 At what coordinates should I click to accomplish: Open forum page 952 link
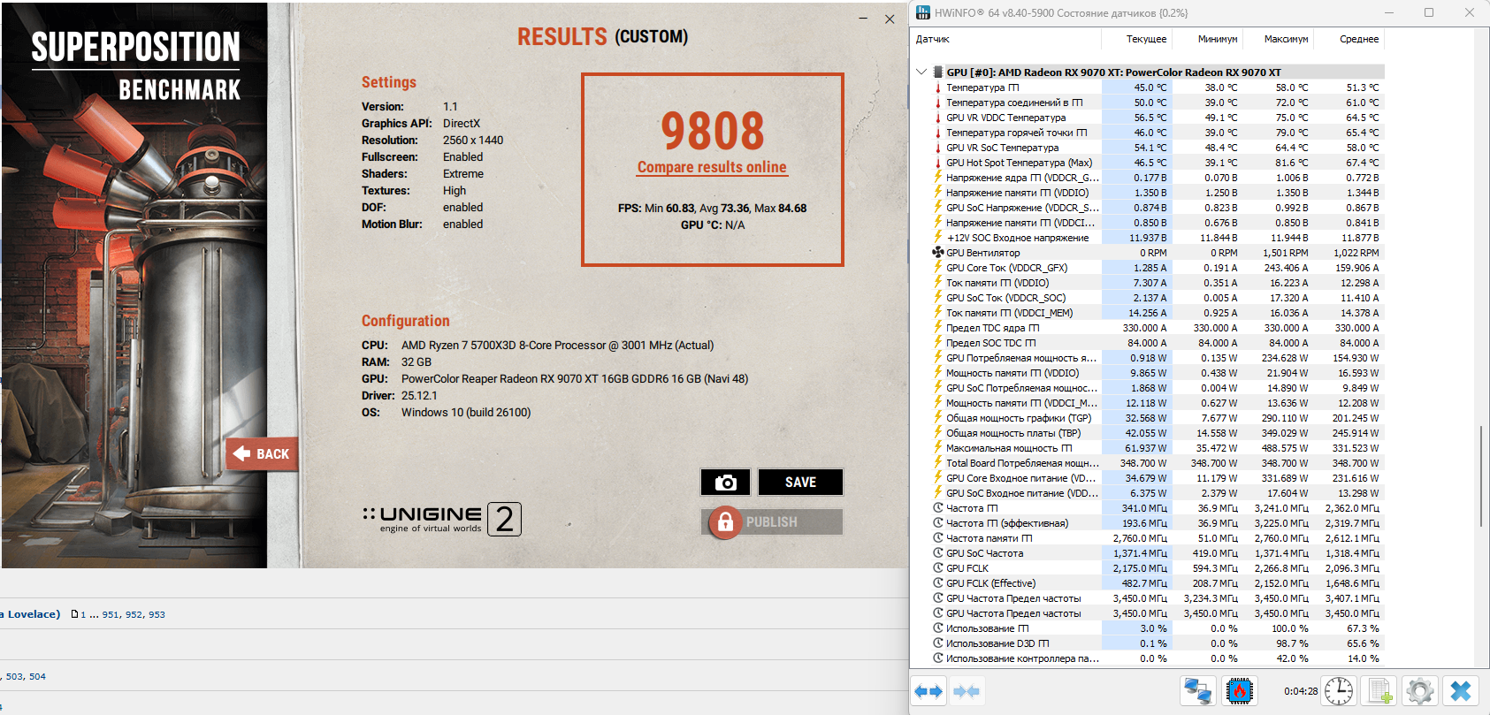coord(134,614)
